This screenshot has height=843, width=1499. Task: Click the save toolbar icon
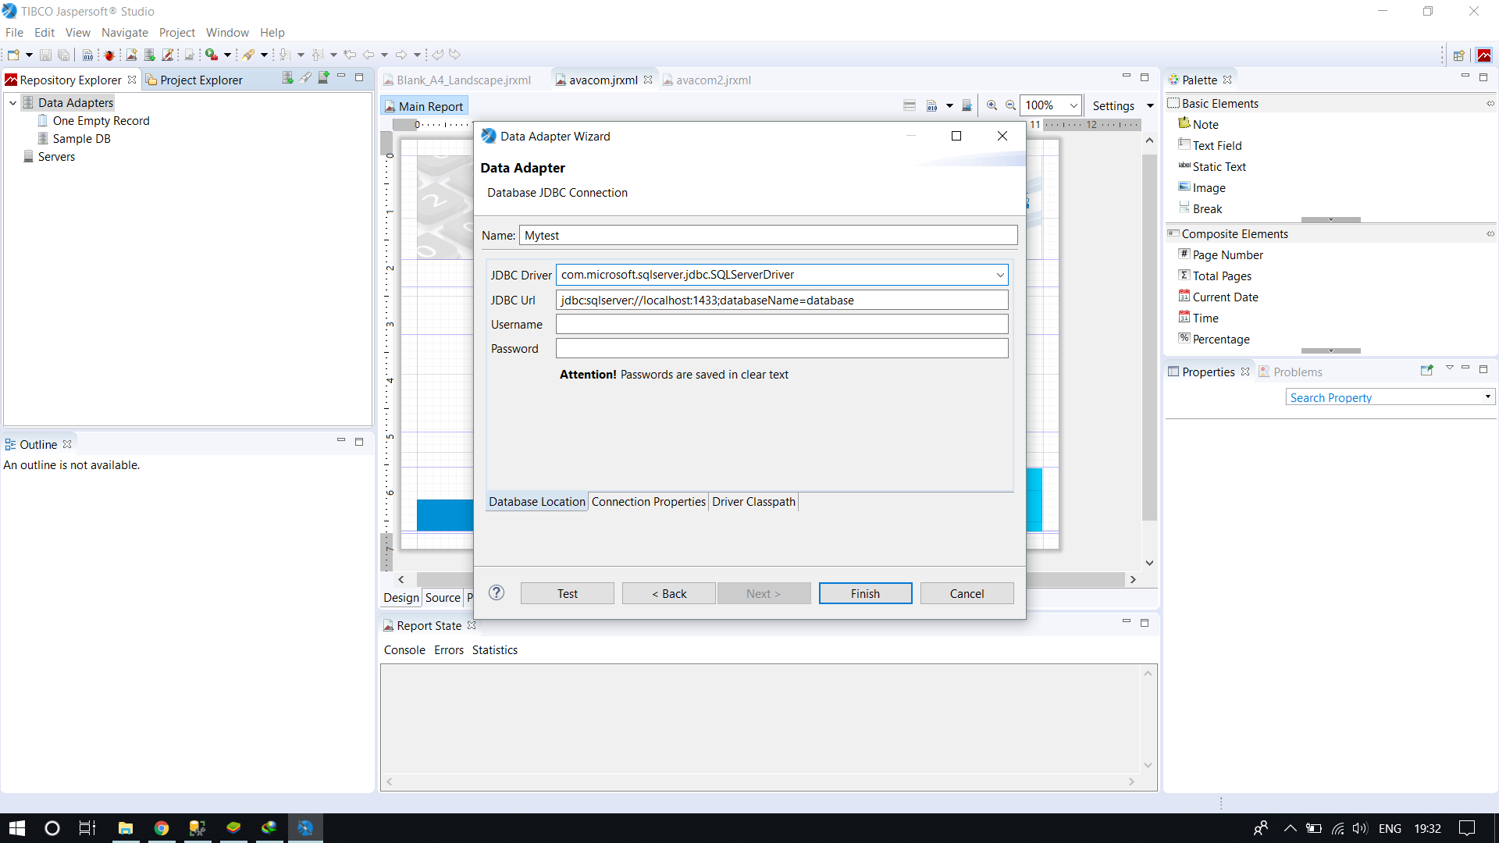click(x=45, y=55)
